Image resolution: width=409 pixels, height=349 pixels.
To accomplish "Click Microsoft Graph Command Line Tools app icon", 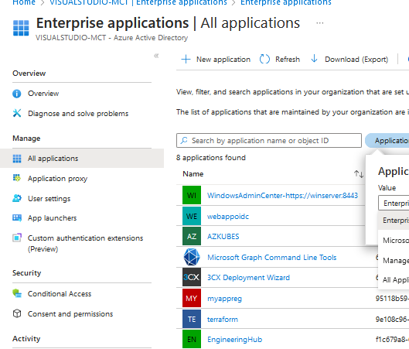I will (192, 257).
